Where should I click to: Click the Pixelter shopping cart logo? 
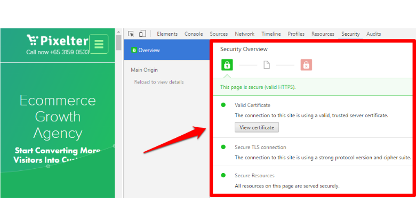(x=33, y=39)
